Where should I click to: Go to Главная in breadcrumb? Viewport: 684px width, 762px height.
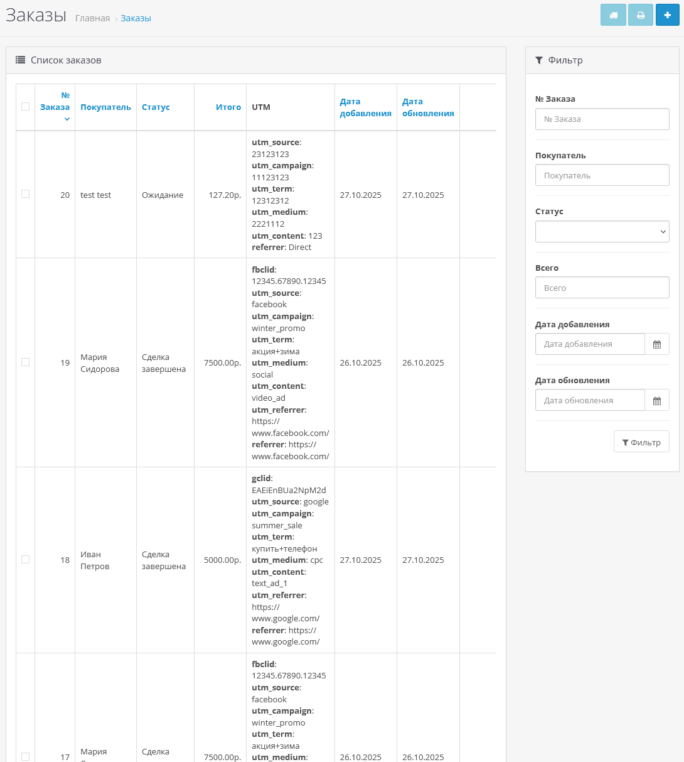click(92, 18)
